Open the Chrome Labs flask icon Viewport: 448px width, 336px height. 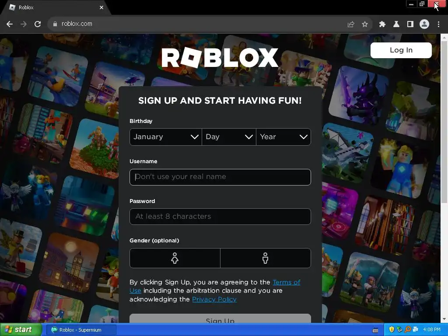(396, 24)
